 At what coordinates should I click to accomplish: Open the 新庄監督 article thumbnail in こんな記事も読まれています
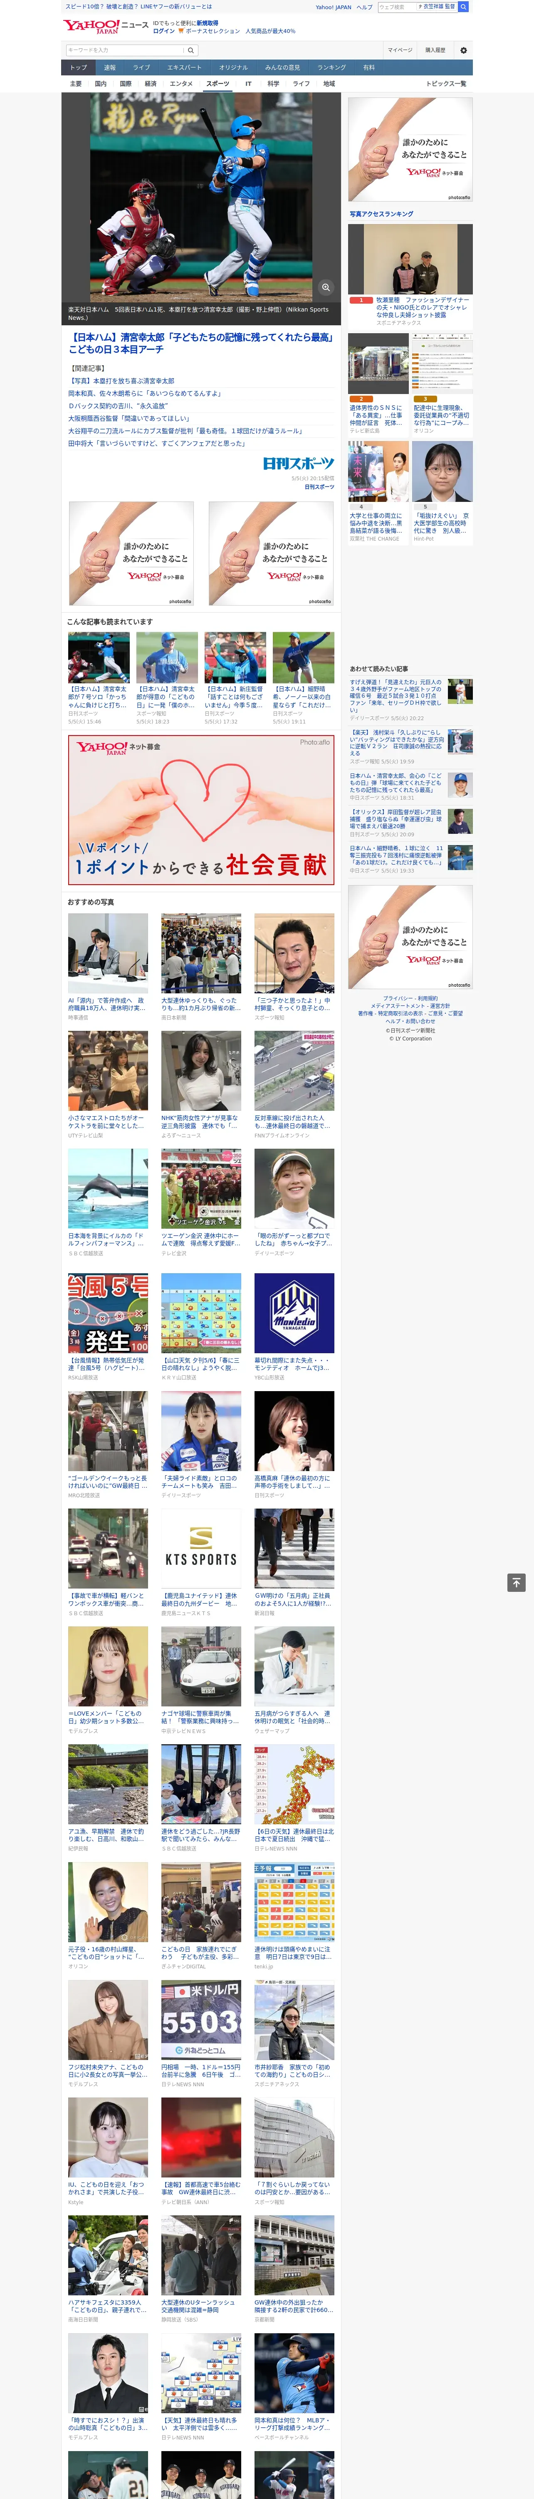coord(235,658)
